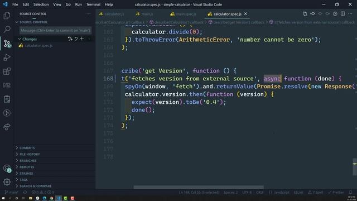This screenshot has width=357, height=201.
Task: Click line number 168 in gutter
Action: tap(108, 79)
